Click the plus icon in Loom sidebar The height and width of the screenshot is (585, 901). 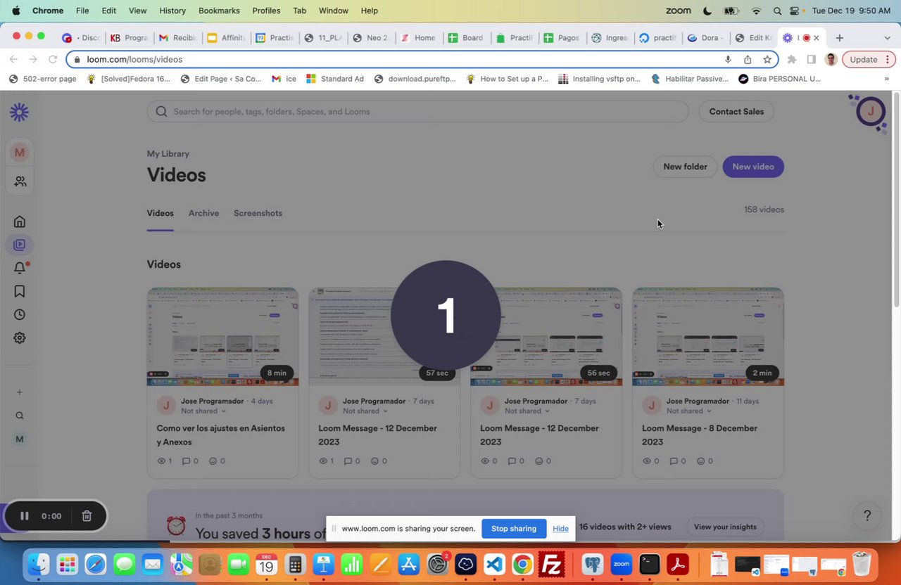(20, 392)
